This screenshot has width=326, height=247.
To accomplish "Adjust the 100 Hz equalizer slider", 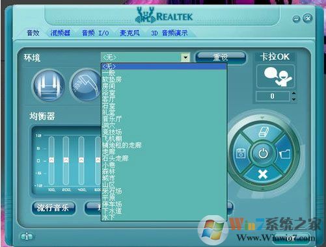I will pyautogui.click(x=51, y=160).
